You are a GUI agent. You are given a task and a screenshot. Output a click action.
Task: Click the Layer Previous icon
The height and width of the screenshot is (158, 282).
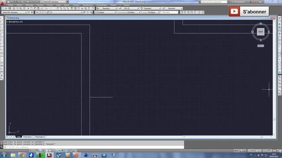[x=88, y=12]
